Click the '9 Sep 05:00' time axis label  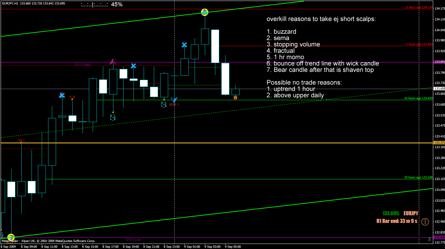(x=233, y=246)
